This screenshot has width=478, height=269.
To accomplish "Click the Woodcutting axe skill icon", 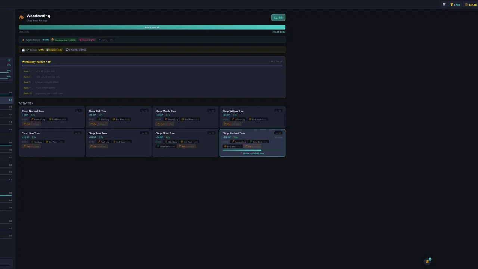I will coord(21,17).
